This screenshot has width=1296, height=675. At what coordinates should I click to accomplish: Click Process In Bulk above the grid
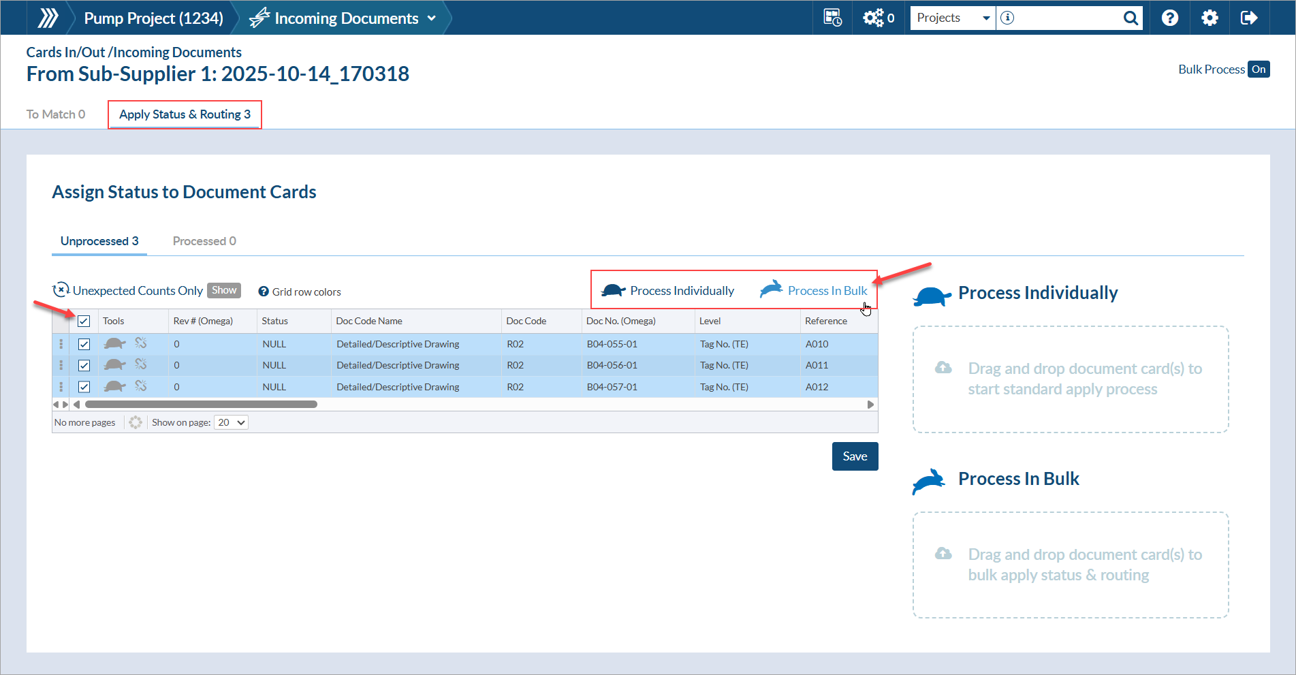pos(814,290)
